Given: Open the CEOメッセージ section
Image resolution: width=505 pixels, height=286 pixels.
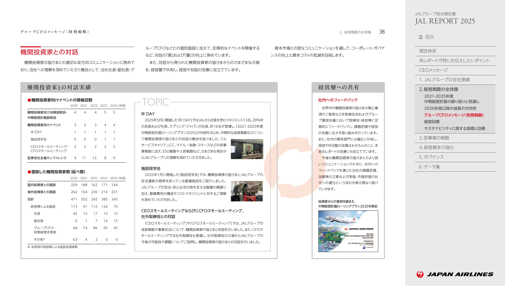Looking at the screenshot, I should [455, 70].
